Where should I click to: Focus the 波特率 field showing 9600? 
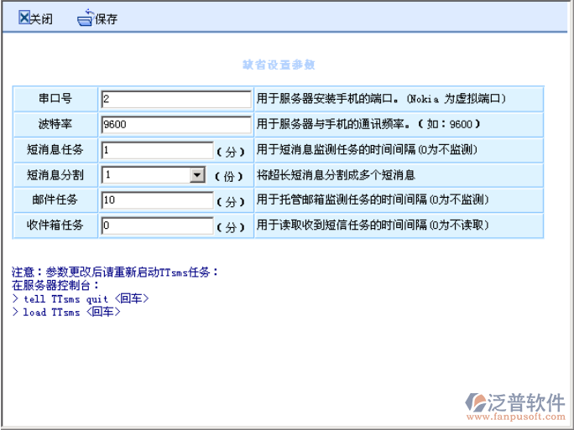[175, 124]
